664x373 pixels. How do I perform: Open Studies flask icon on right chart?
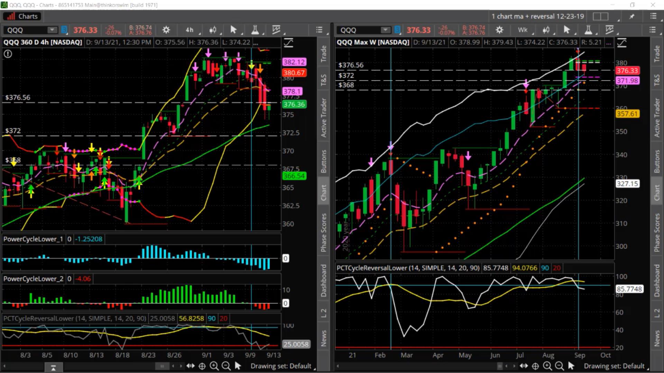click(x=588, y=30)
